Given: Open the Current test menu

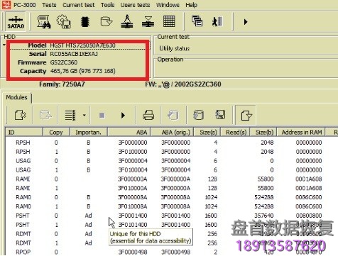Looking at the screenshot, I should (78, 5).
